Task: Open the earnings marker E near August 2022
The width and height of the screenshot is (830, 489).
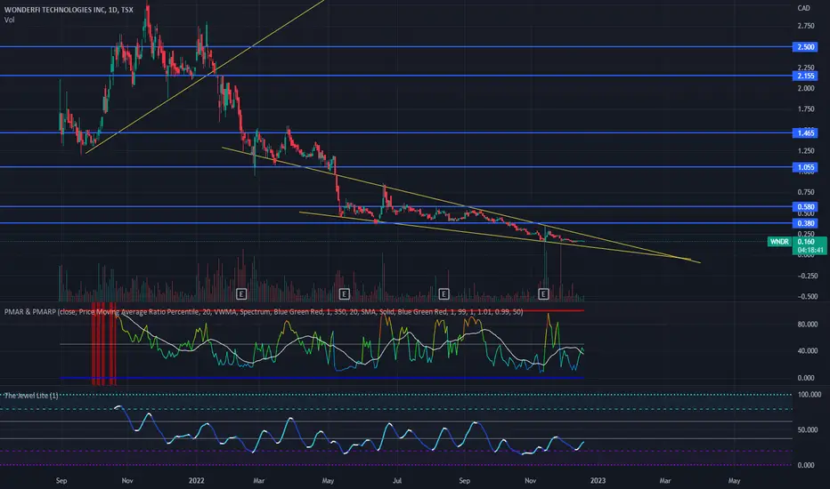Action: [443, 293]
